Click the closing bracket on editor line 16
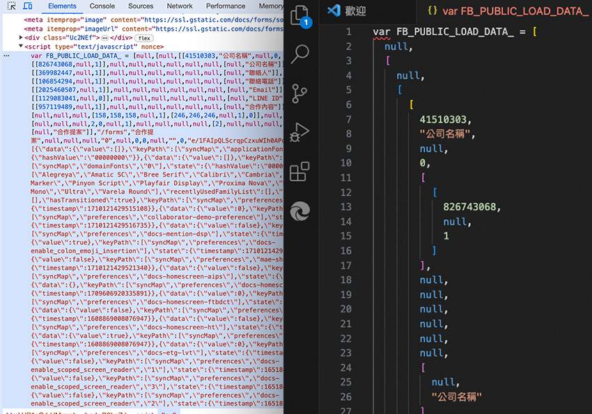 pyautogui.click(x=434, y=250)
